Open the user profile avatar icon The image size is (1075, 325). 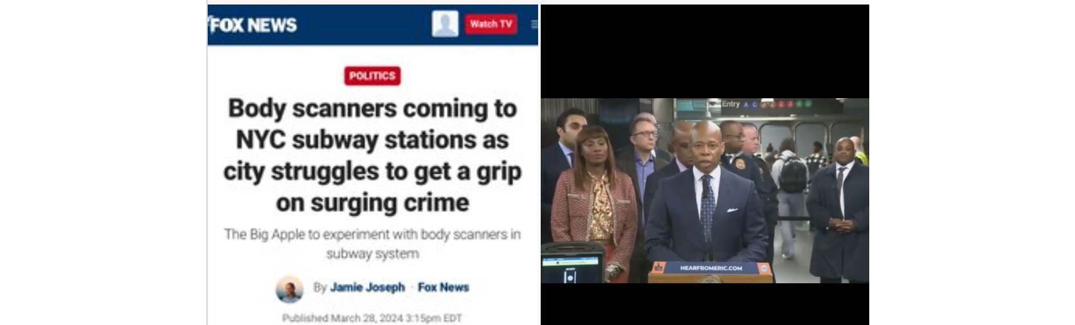(x=445, y=24)
